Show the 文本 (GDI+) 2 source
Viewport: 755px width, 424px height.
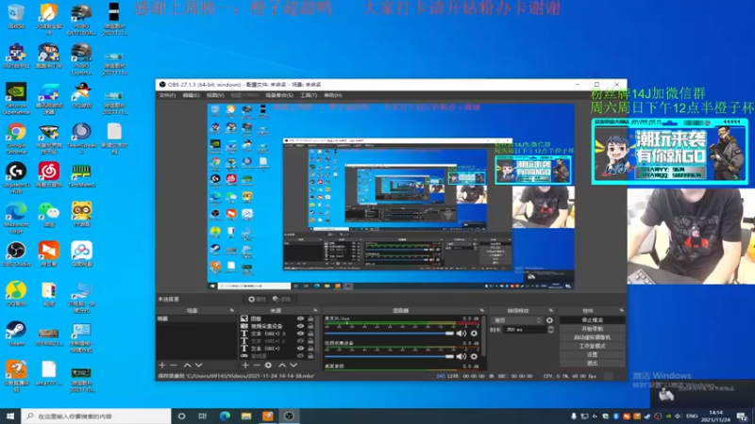[x=300, y=341]
